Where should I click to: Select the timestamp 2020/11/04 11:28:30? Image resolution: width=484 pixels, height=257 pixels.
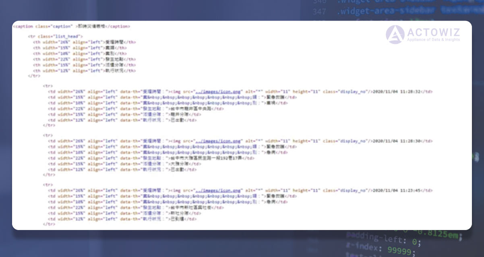397,141
